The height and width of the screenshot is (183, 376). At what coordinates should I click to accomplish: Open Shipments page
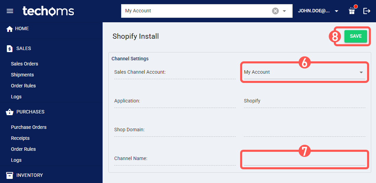click(22, 75)
